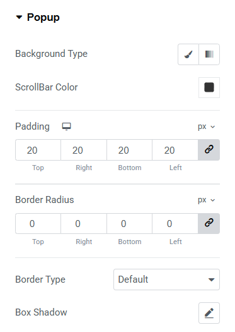
Task: Toggle the Padding link-values chain
Action: (x=209, y=150)
